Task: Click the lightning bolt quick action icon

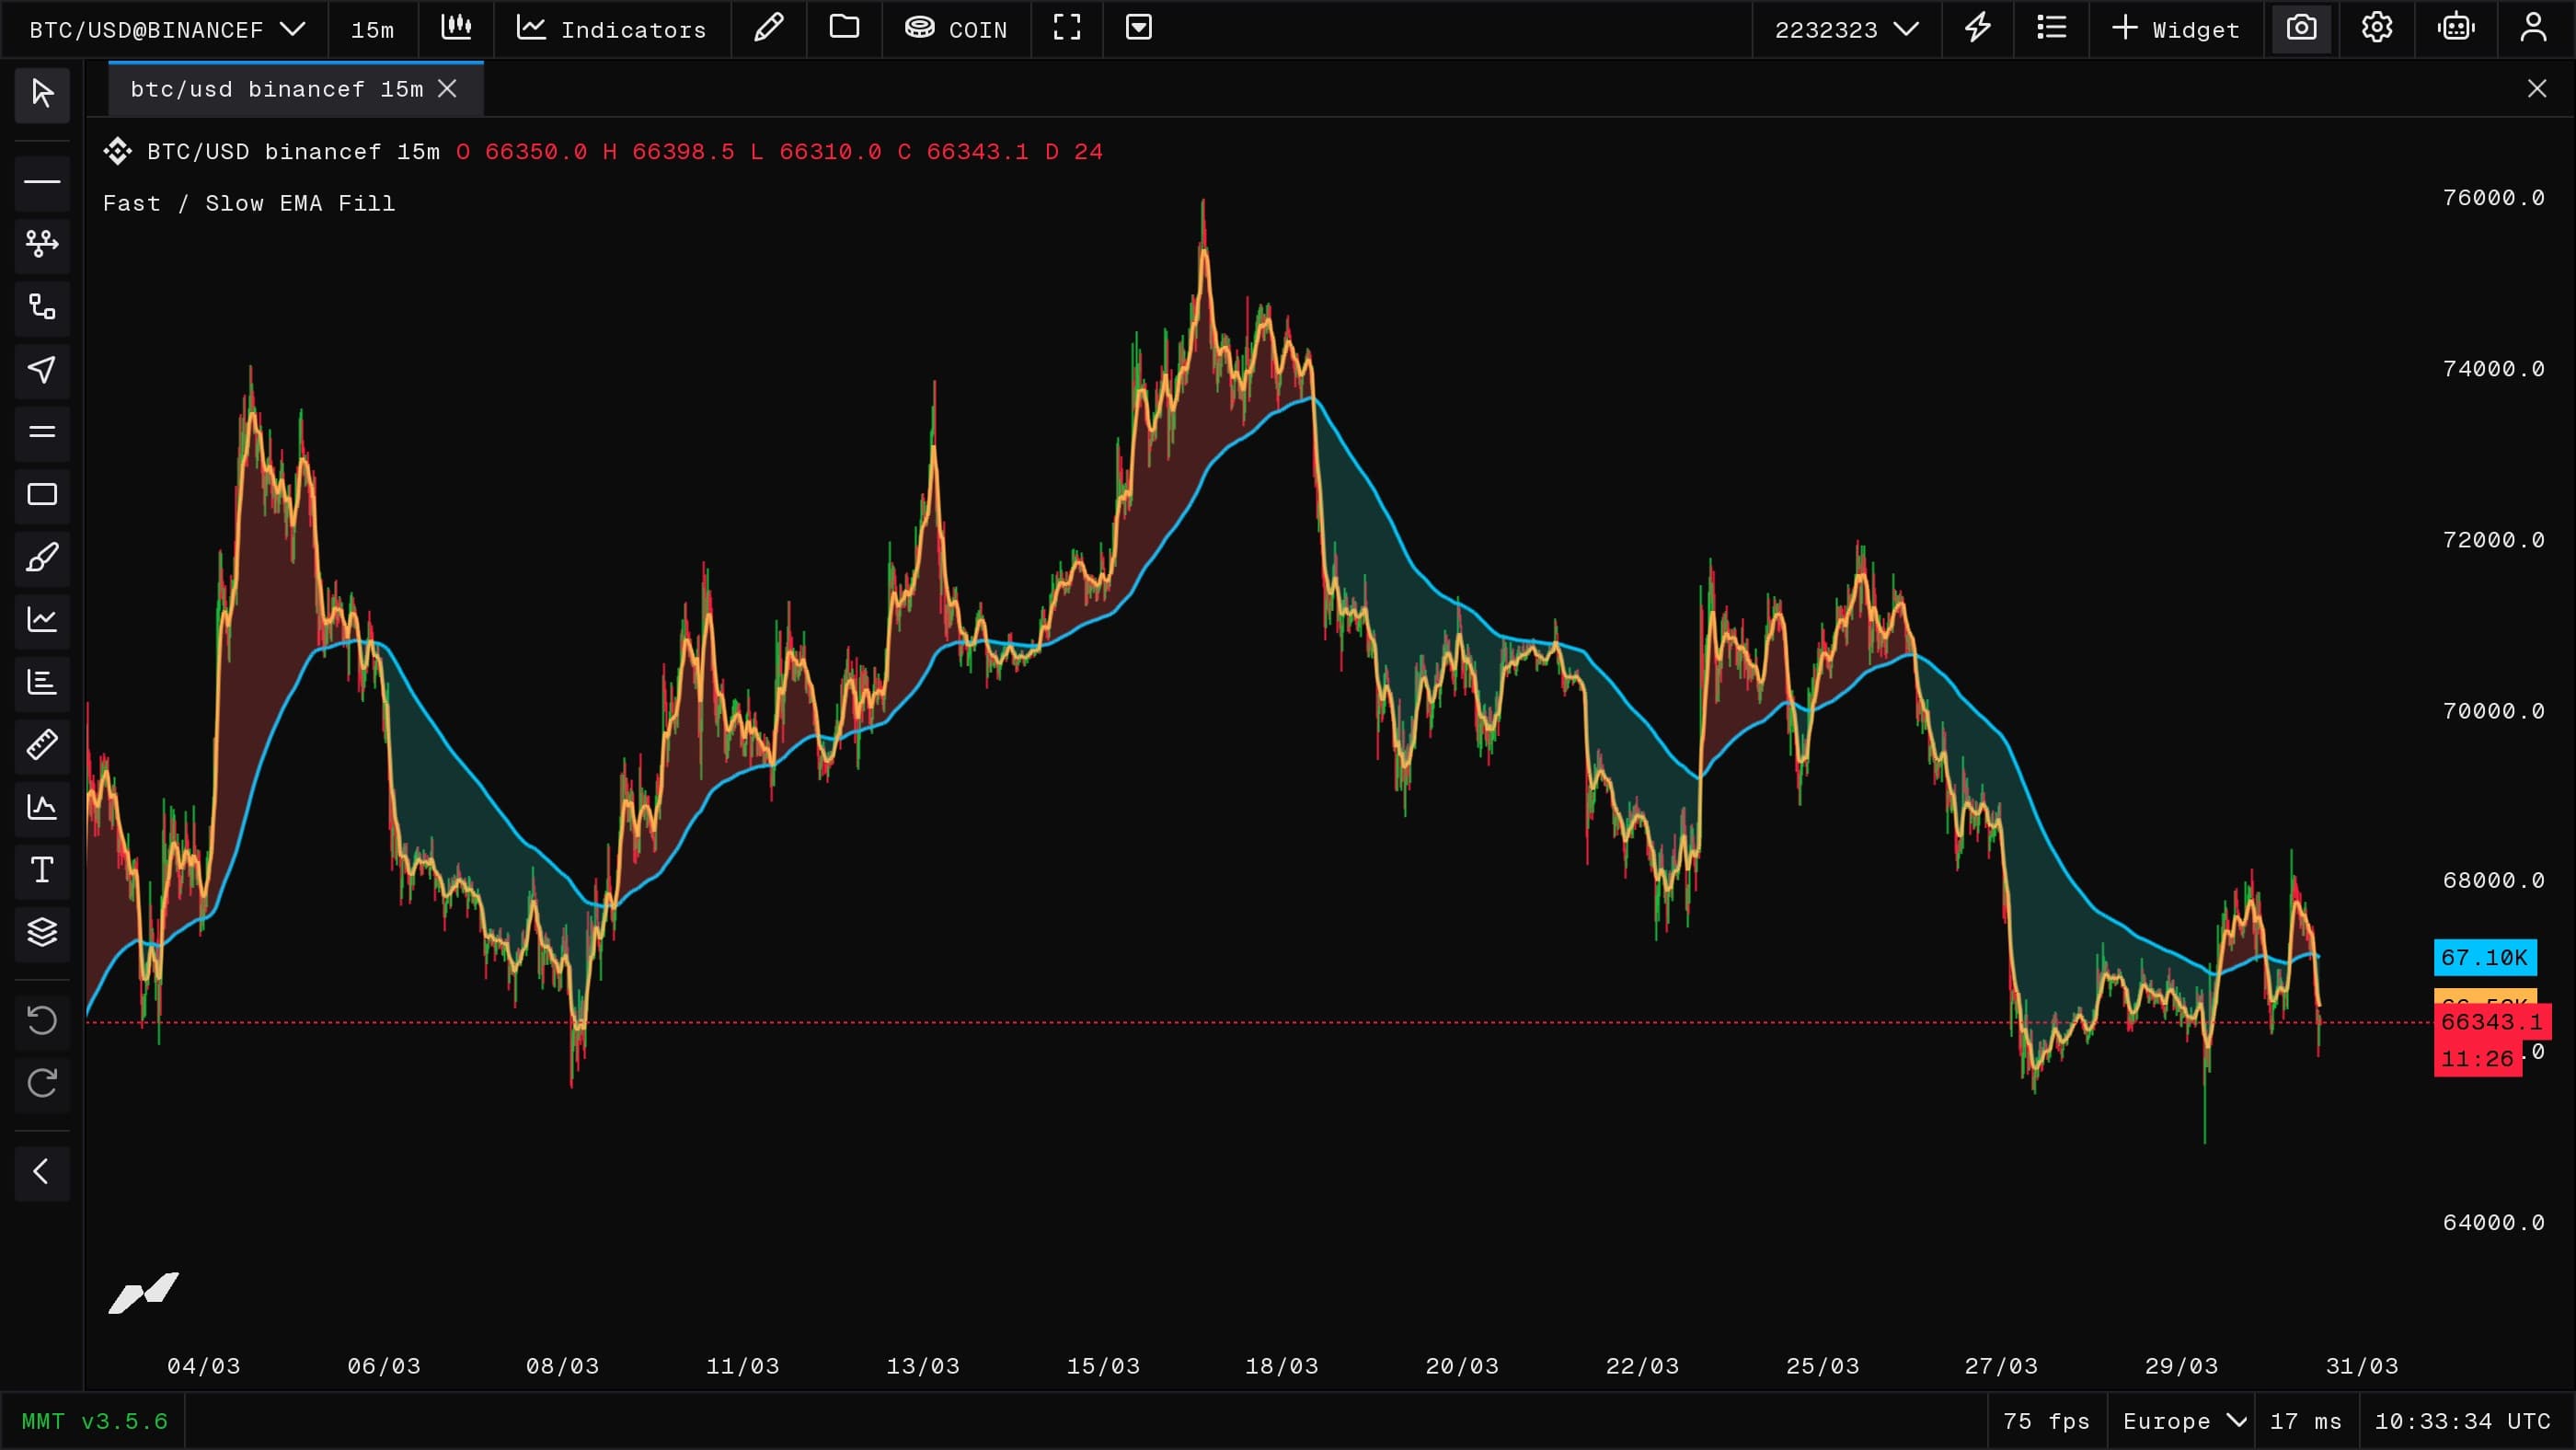Action: click(x=1978, y=28)
